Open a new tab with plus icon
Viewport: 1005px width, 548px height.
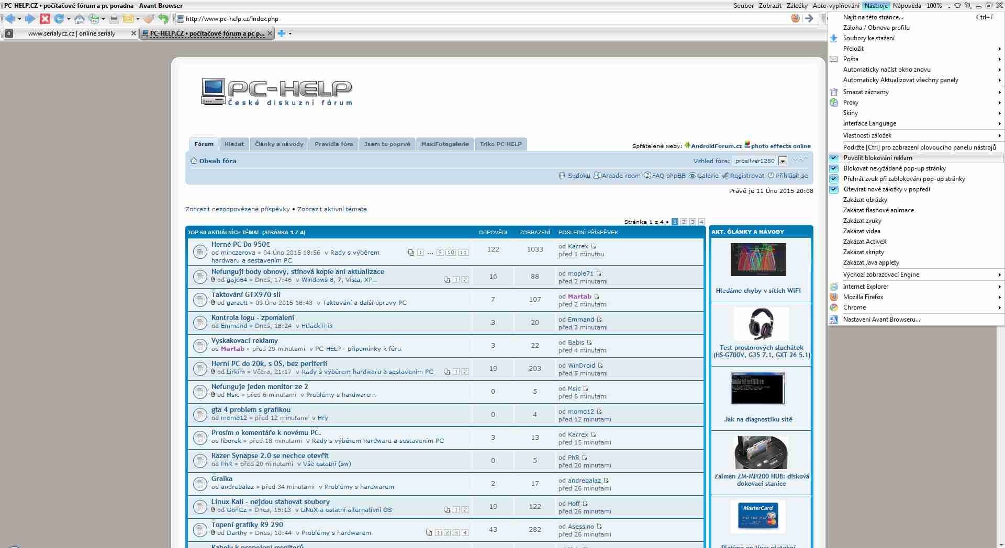coord(282,33)
